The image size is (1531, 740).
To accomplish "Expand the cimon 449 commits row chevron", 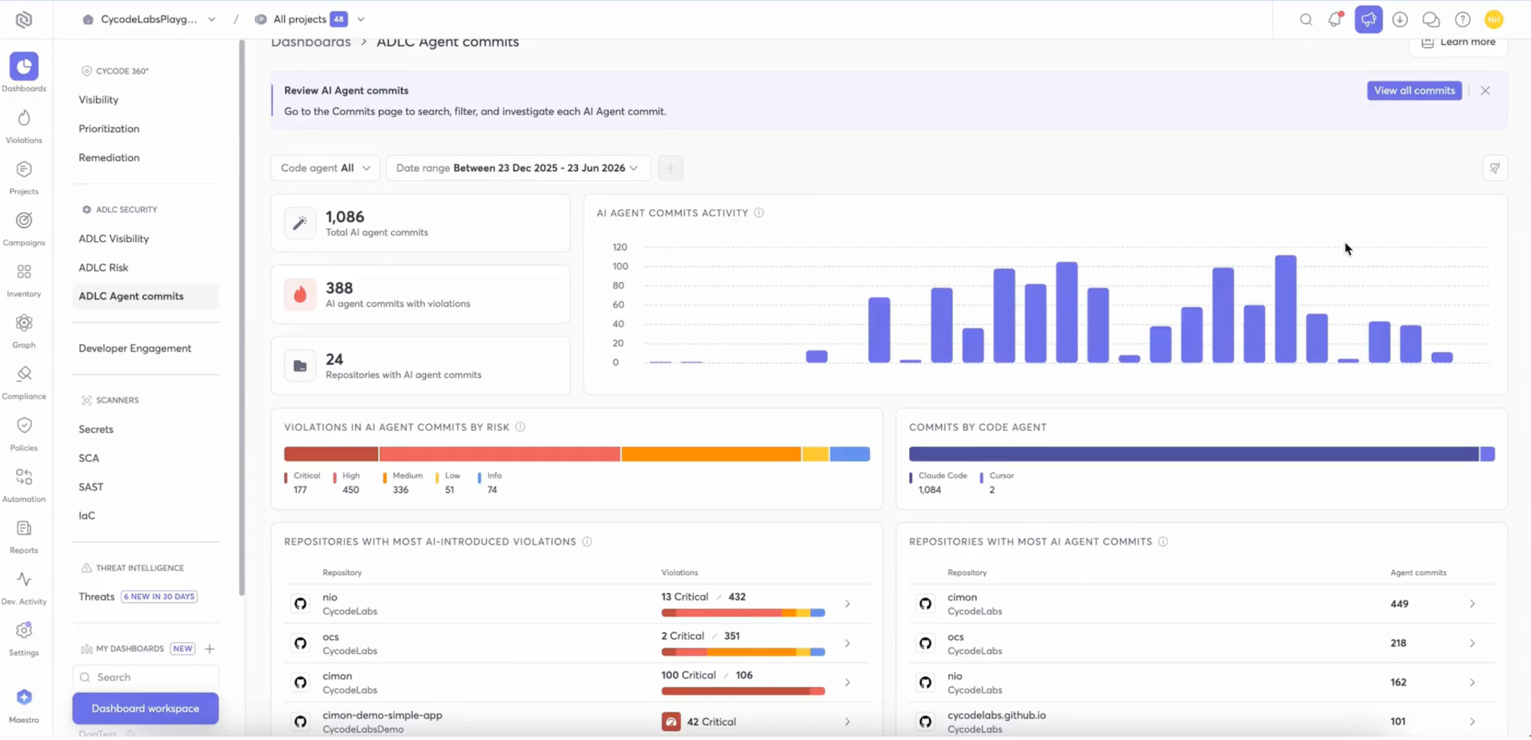I will 1472,603.
